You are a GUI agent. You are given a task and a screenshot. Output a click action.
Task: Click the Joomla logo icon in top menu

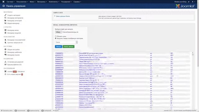(3, 2)
